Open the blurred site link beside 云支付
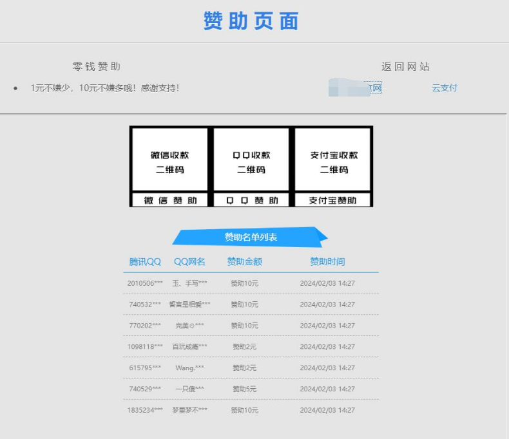509x439 pixels. coord(356,88)
